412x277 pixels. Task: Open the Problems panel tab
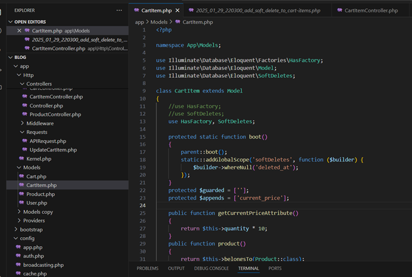click(148, 268)
